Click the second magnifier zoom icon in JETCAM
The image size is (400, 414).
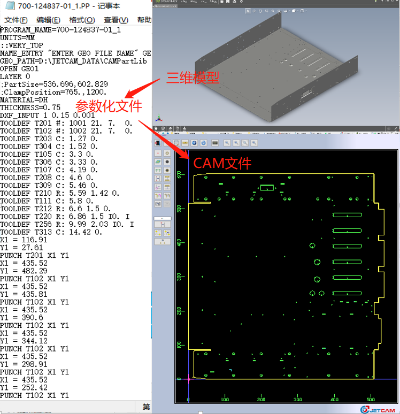(x=236, y=143)
